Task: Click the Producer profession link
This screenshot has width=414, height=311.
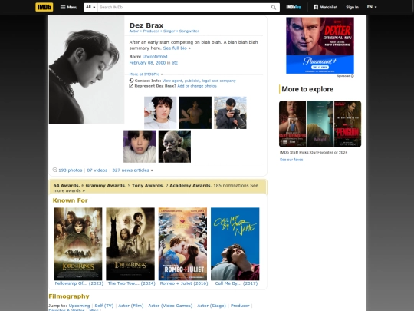Action: point(151,31)
